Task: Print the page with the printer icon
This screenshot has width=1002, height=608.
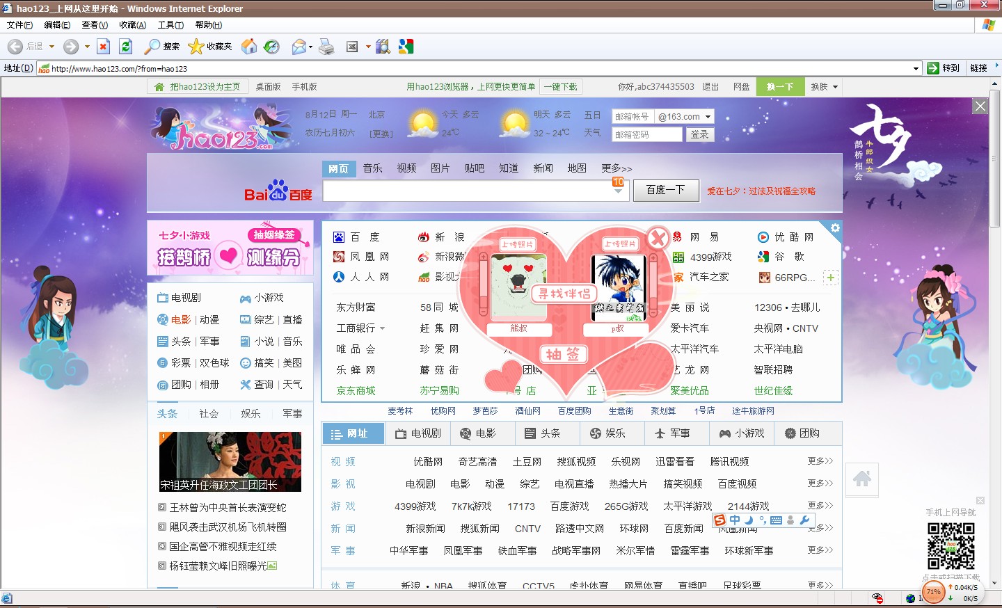Action: tap(326, 47)
